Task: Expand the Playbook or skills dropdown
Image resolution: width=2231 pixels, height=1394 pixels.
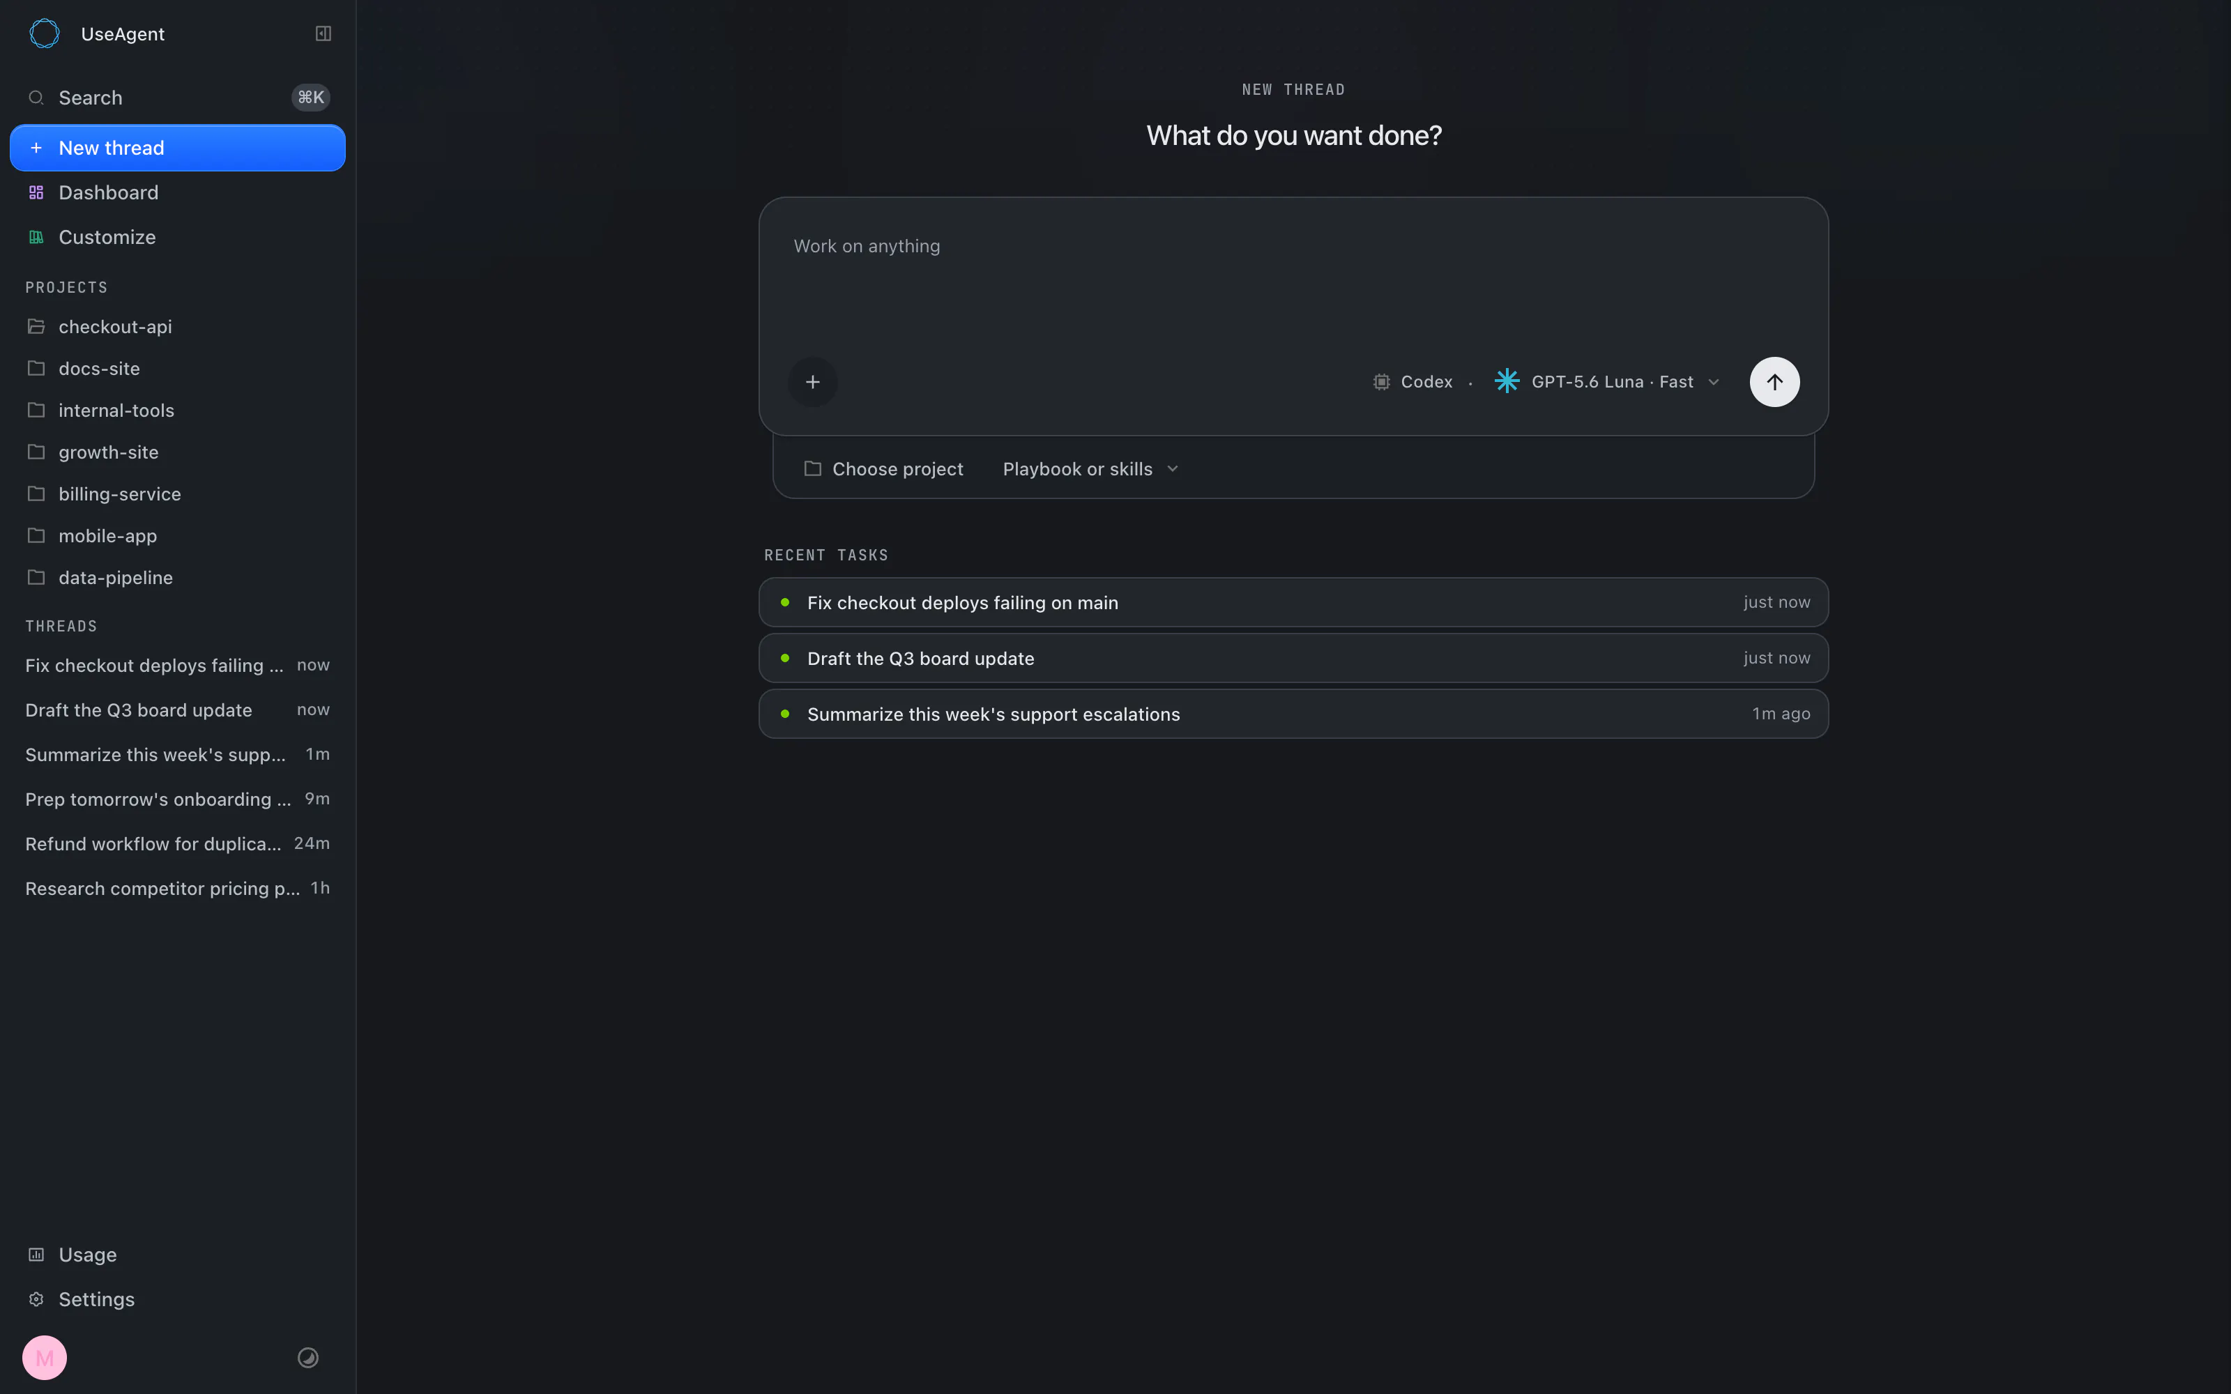Action: tap(1090, 469)
